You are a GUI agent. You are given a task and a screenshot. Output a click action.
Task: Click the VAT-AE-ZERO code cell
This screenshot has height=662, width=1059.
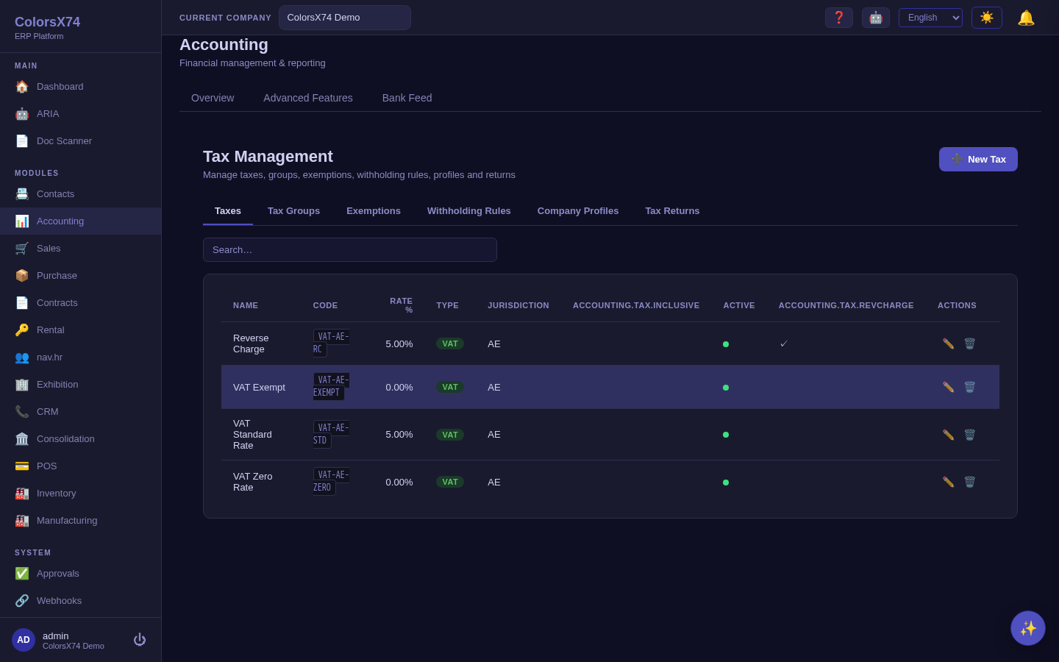(331, 481)
